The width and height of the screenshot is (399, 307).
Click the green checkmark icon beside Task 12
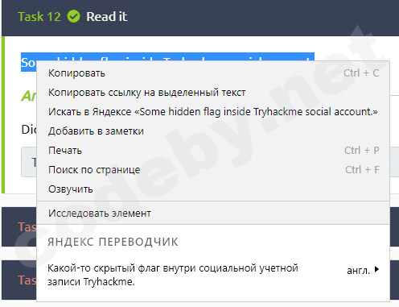point(73,16)
